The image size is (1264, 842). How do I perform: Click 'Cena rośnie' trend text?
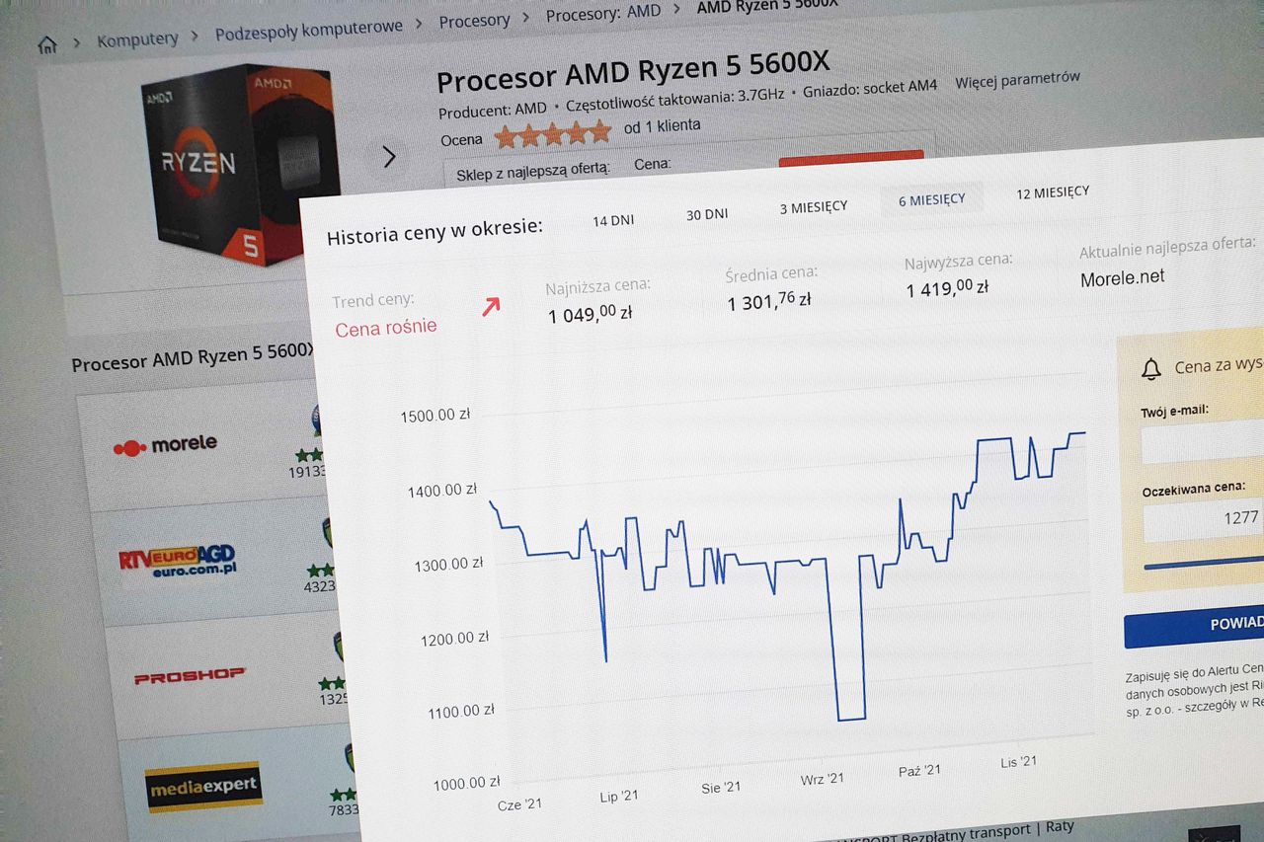coord(385,328)
